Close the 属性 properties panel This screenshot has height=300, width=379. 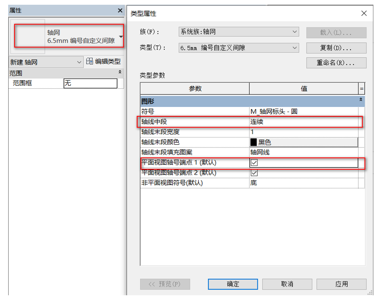coord(120,10)
